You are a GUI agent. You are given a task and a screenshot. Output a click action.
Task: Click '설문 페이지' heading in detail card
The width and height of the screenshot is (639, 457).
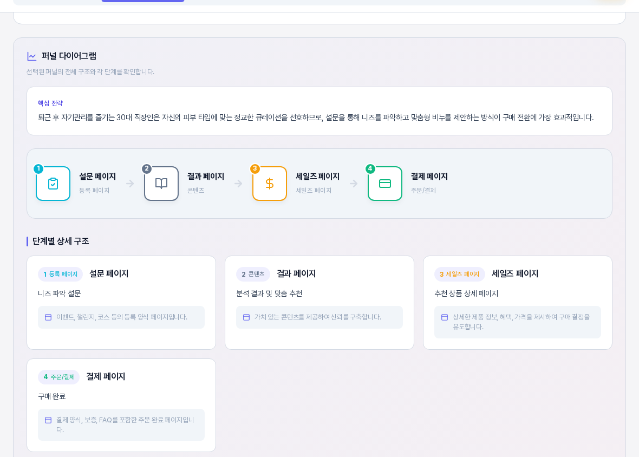tap(109, 273)
